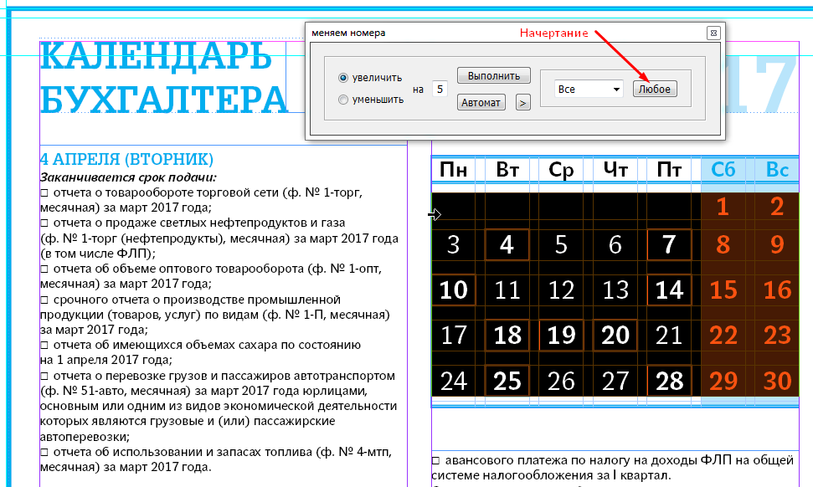Screen dimensions: 813x487
Task: Click orange weekend date 23
Action: click(x=777, y=336)
